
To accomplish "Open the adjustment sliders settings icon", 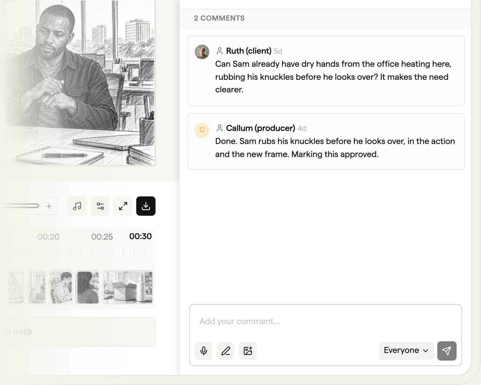I will tap(100, 206).
